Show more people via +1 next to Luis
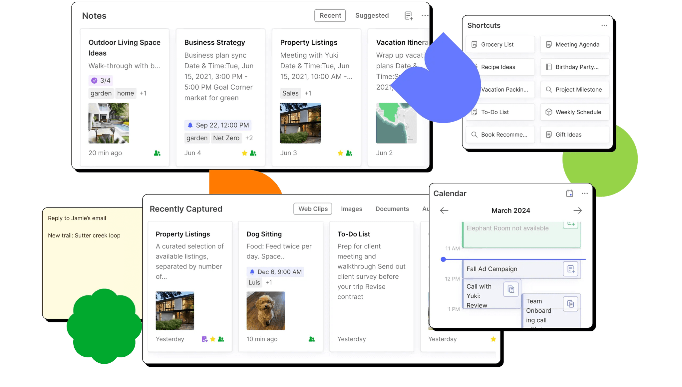The height and width of the screenshot is (387, 682). pyautogui.click(x=269, y=282)
